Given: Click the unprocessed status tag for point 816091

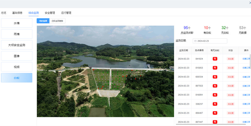Looking at the screenshot, I should (230, 95).
